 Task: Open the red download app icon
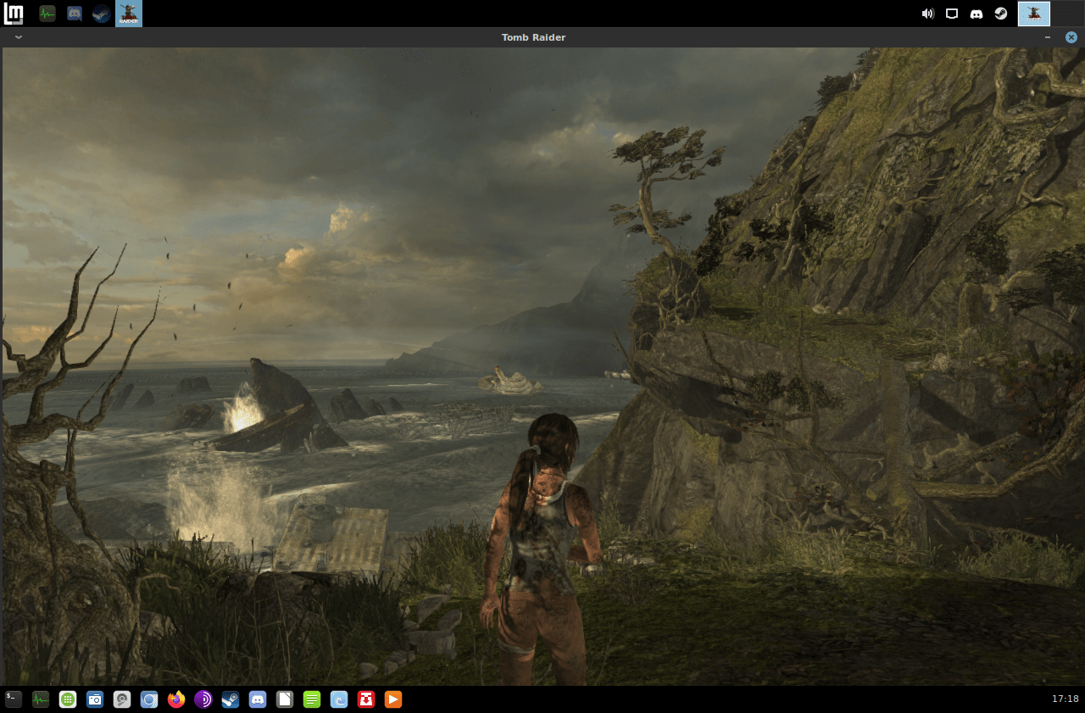point(366,699)
